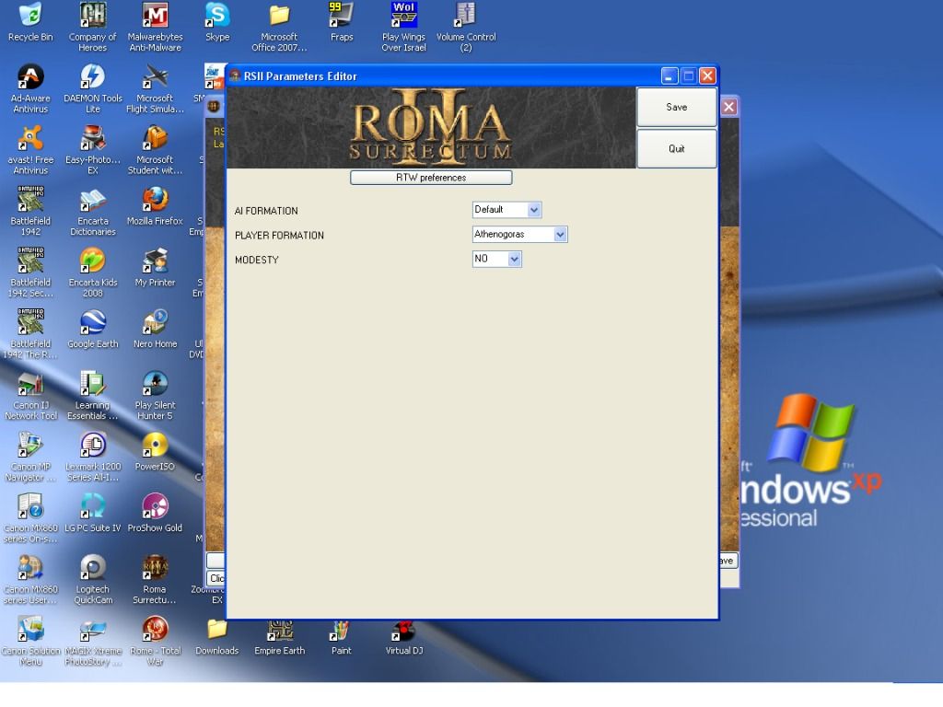This screenshot has width=943, height=707.
Task: Open the Recycle Bin icon
Action: point(30,16)
